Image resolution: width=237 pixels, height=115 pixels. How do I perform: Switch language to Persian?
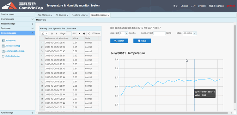(193, 6)
